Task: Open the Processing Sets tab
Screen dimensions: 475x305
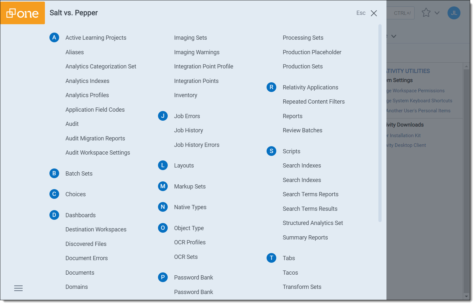Action: (303, 38)
